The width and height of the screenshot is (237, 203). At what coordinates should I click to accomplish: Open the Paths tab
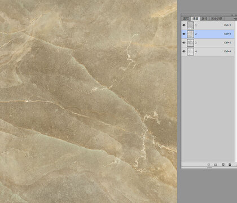coord(204,19)
